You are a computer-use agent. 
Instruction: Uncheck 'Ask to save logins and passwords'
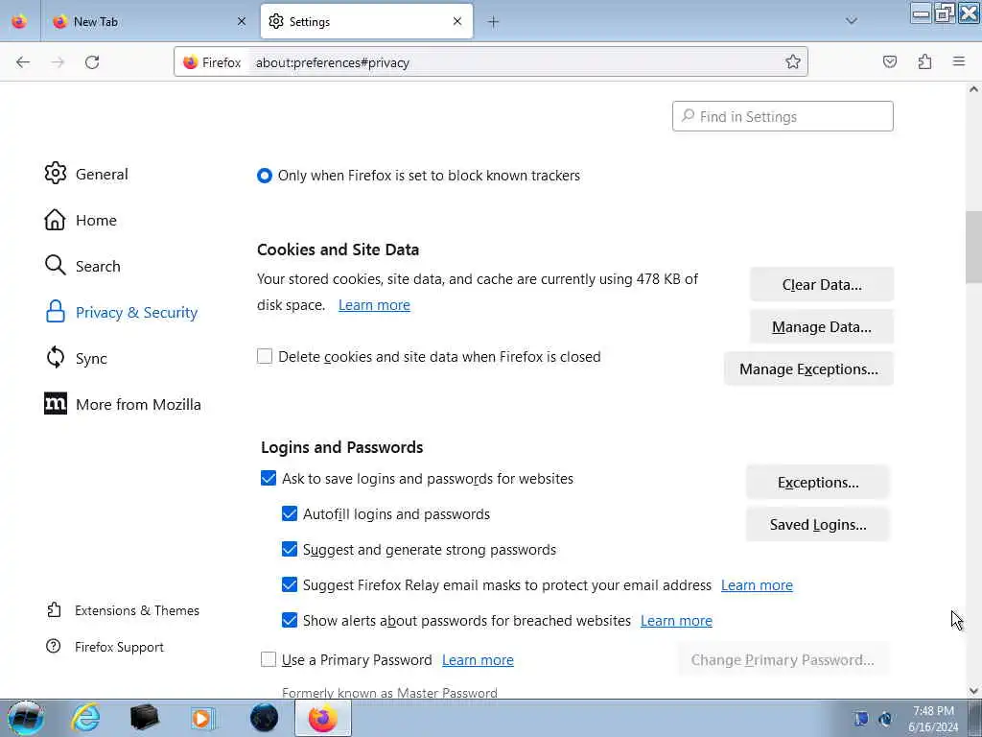(269, 478)
